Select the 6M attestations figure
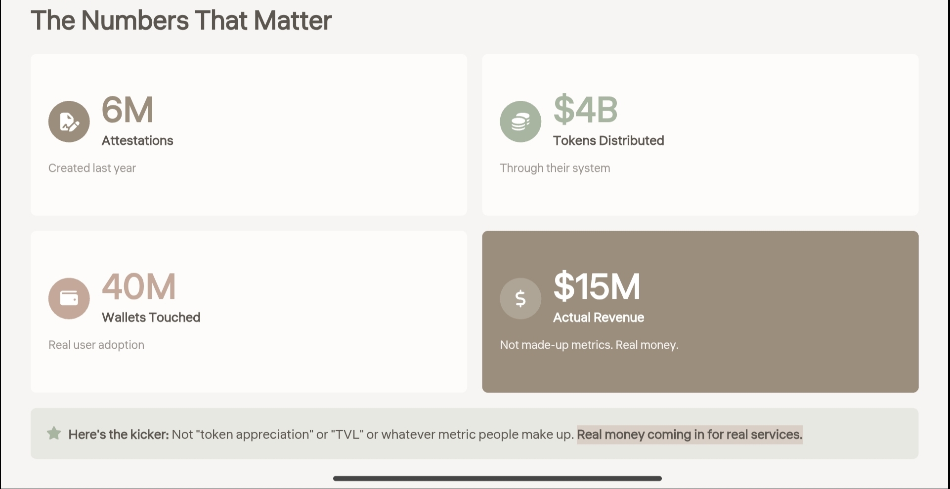This screenshot has height=489, width=950. (x=128, y=110)
